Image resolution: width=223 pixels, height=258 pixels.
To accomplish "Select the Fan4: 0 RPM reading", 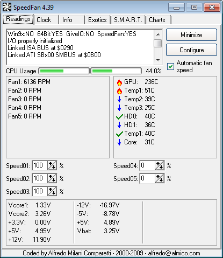I will pyautogui.click(x=25, y=108).
